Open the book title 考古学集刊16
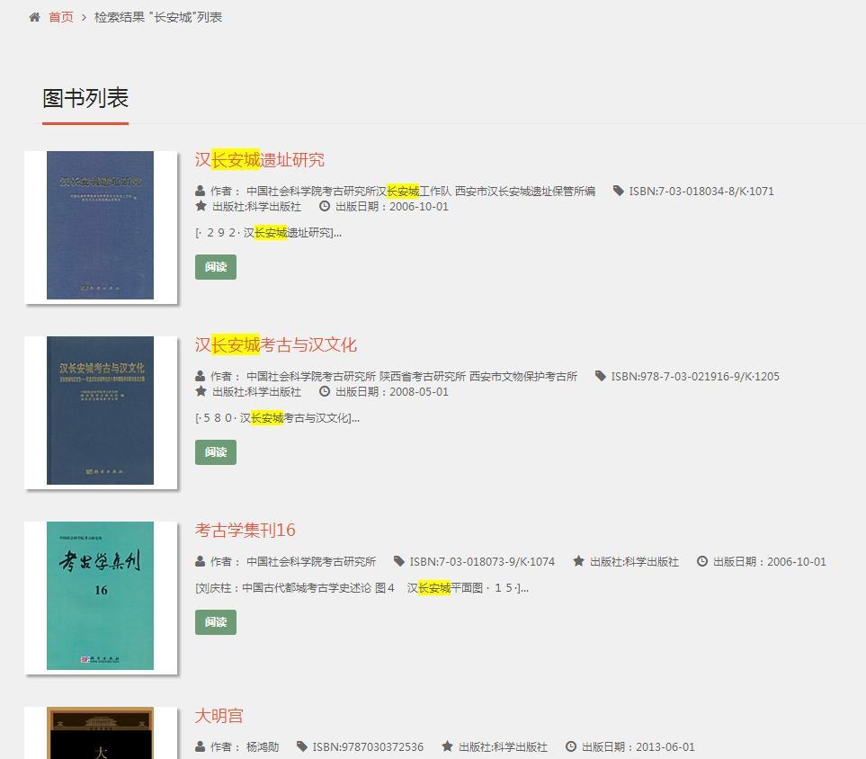Image resolution: width=866 pixels, height=759 pixels. pos(246,530)
